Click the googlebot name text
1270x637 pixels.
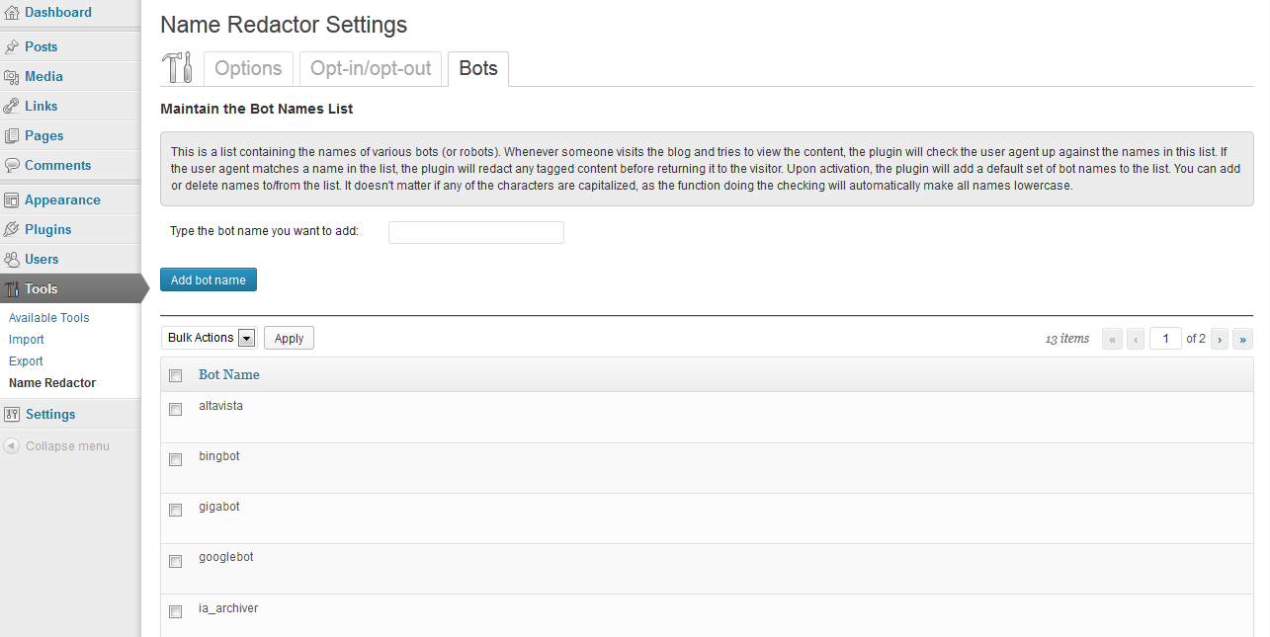[226, 557]
